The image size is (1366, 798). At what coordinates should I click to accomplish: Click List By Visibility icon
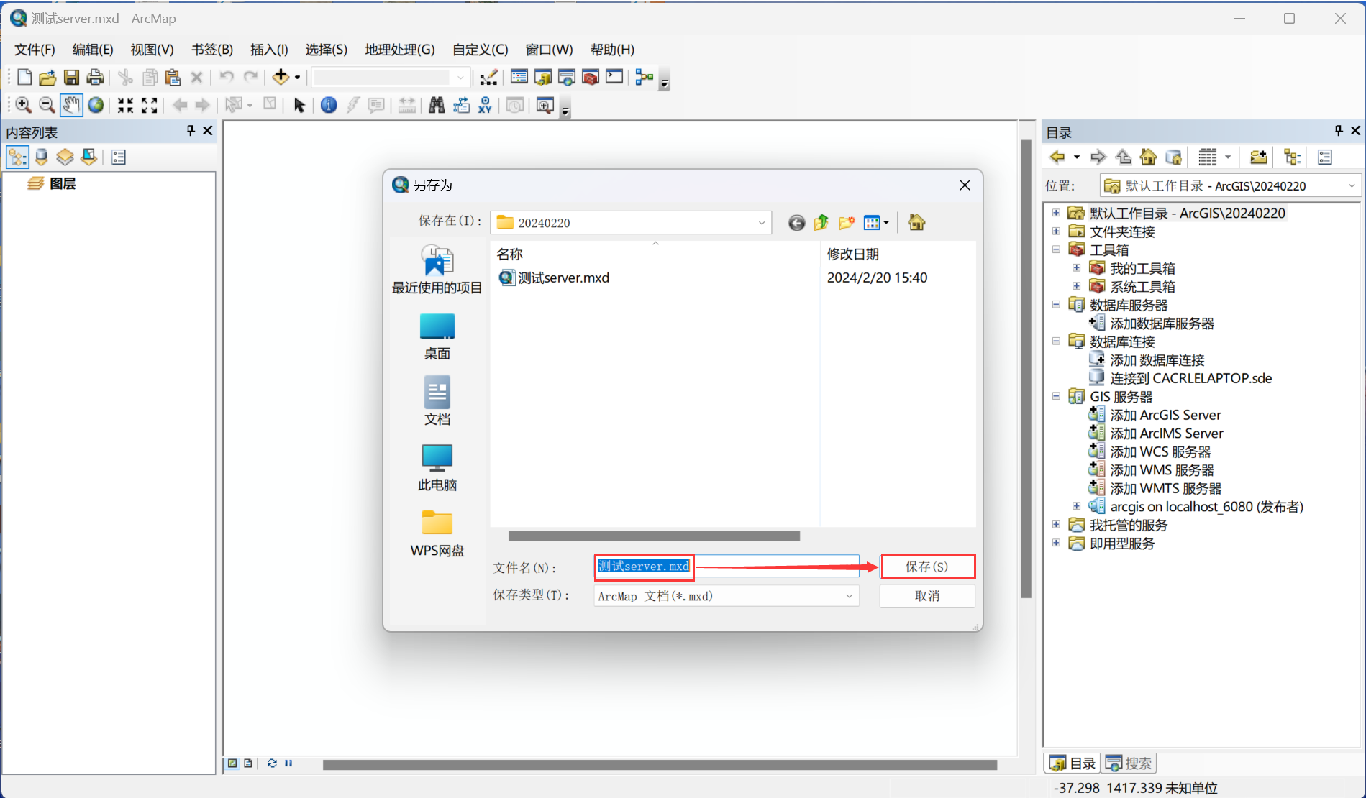[x=65, y=157]
